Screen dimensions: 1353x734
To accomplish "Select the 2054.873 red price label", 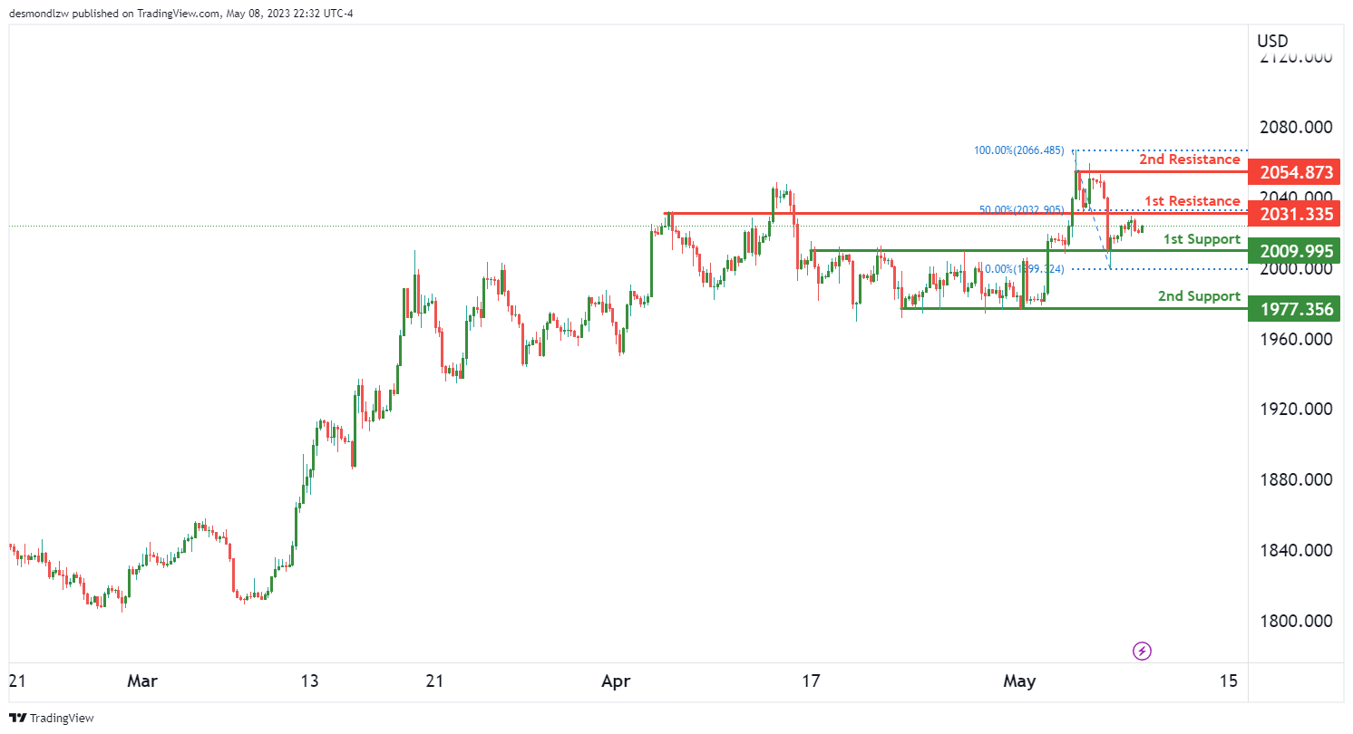I will tap(1293, 171).
